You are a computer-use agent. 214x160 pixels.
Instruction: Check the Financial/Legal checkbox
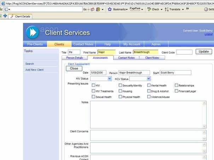177,91
